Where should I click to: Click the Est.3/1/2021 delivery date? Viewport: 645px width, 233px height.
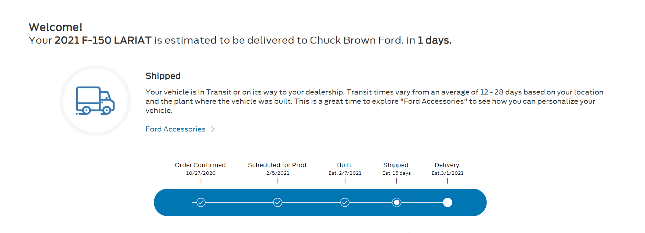pyautogui.click(x=447, y=173)
